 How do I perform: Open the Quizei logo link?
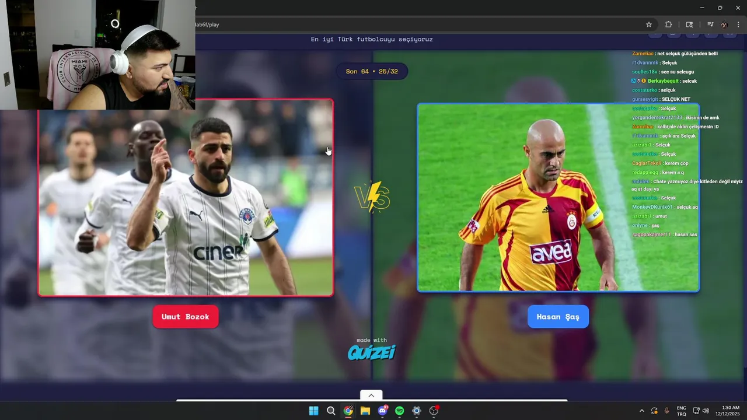[372, 352]
